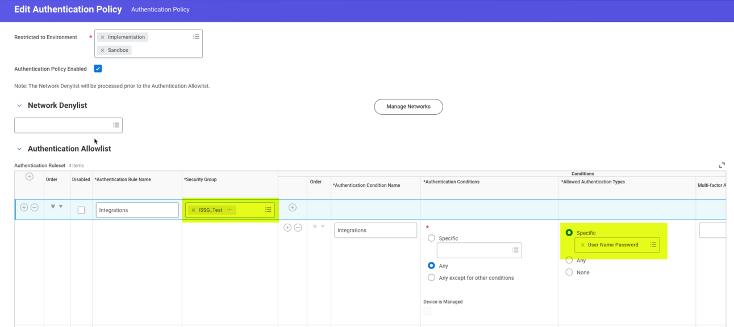Select Specific under Authentication Conditions

[x=431, y=238]
